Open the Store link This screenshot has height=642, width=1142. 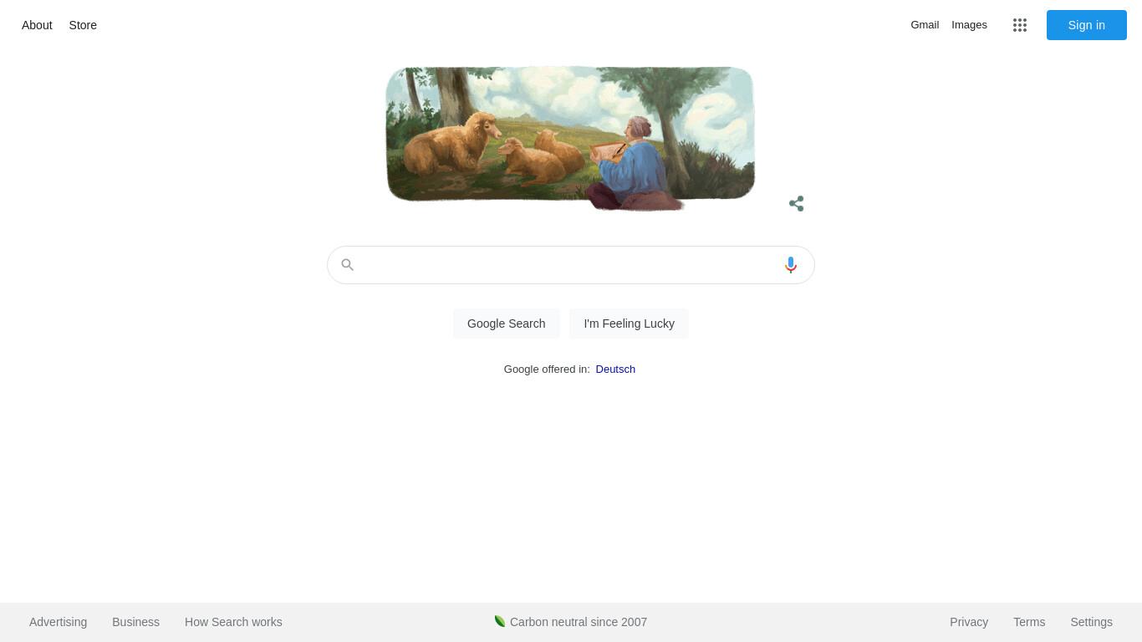83,25
